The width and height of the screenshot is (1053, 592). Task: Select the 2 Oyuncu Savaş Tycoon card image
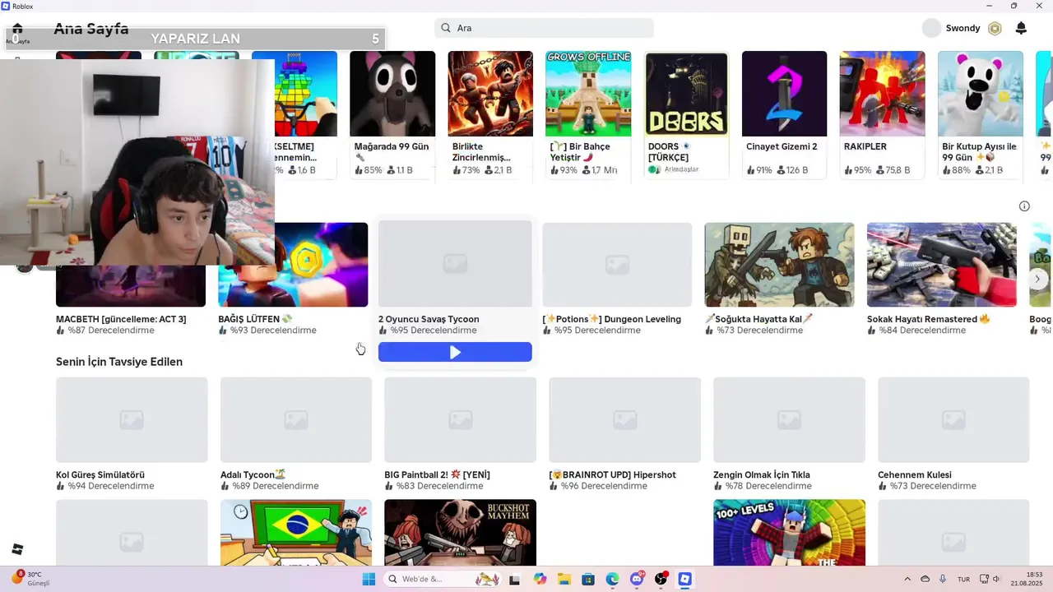click(x=455, y=263)
